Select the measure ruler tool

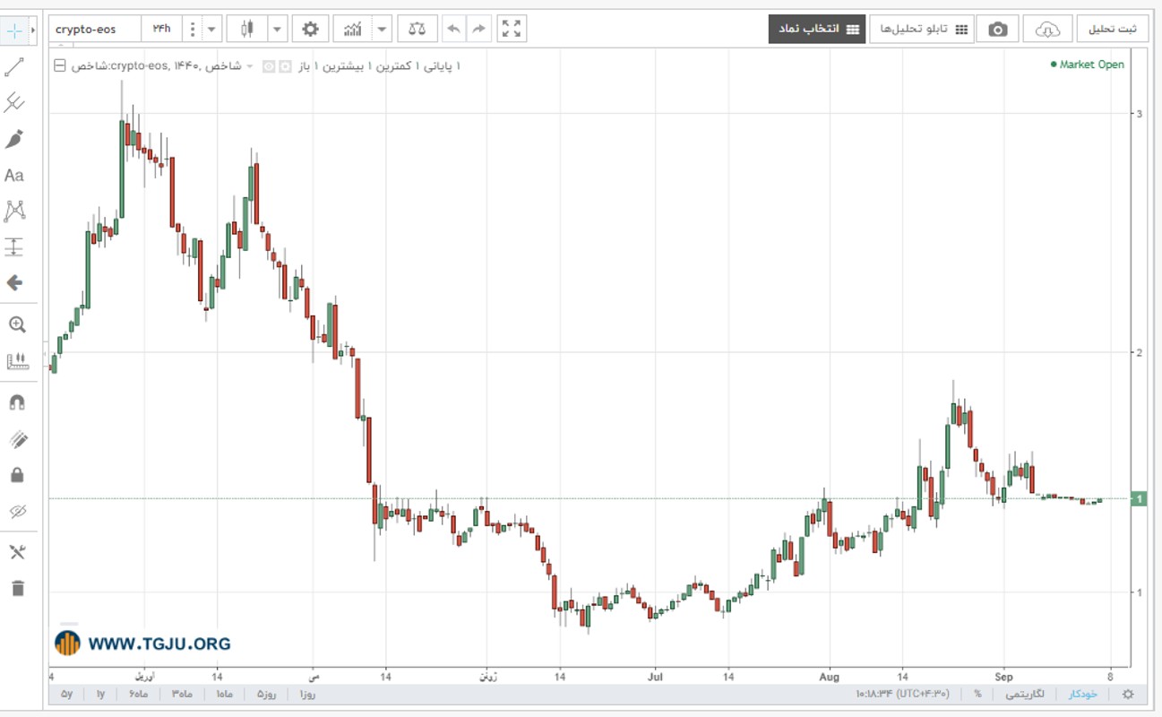[16, 361]
